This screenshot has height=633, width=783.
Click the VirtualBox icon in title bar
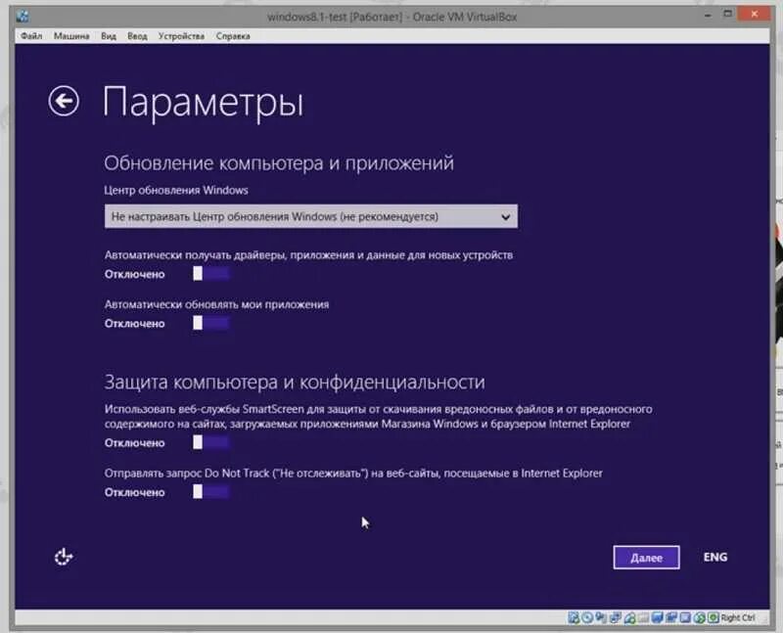coord(23,17)
